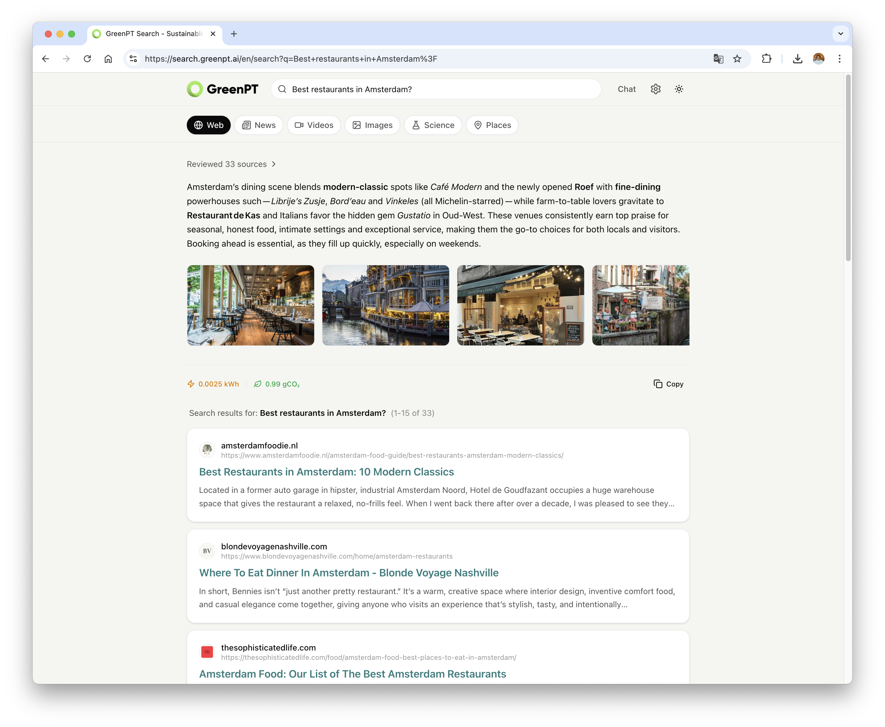This screenshot has width=885, height=727.
Task: Toggle light/dark theme with sun icon
Action: (679, 89)
